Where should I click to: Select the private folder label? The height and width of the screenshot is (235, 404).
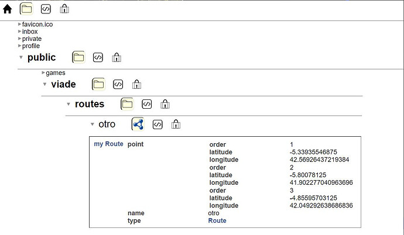[32, 39]
